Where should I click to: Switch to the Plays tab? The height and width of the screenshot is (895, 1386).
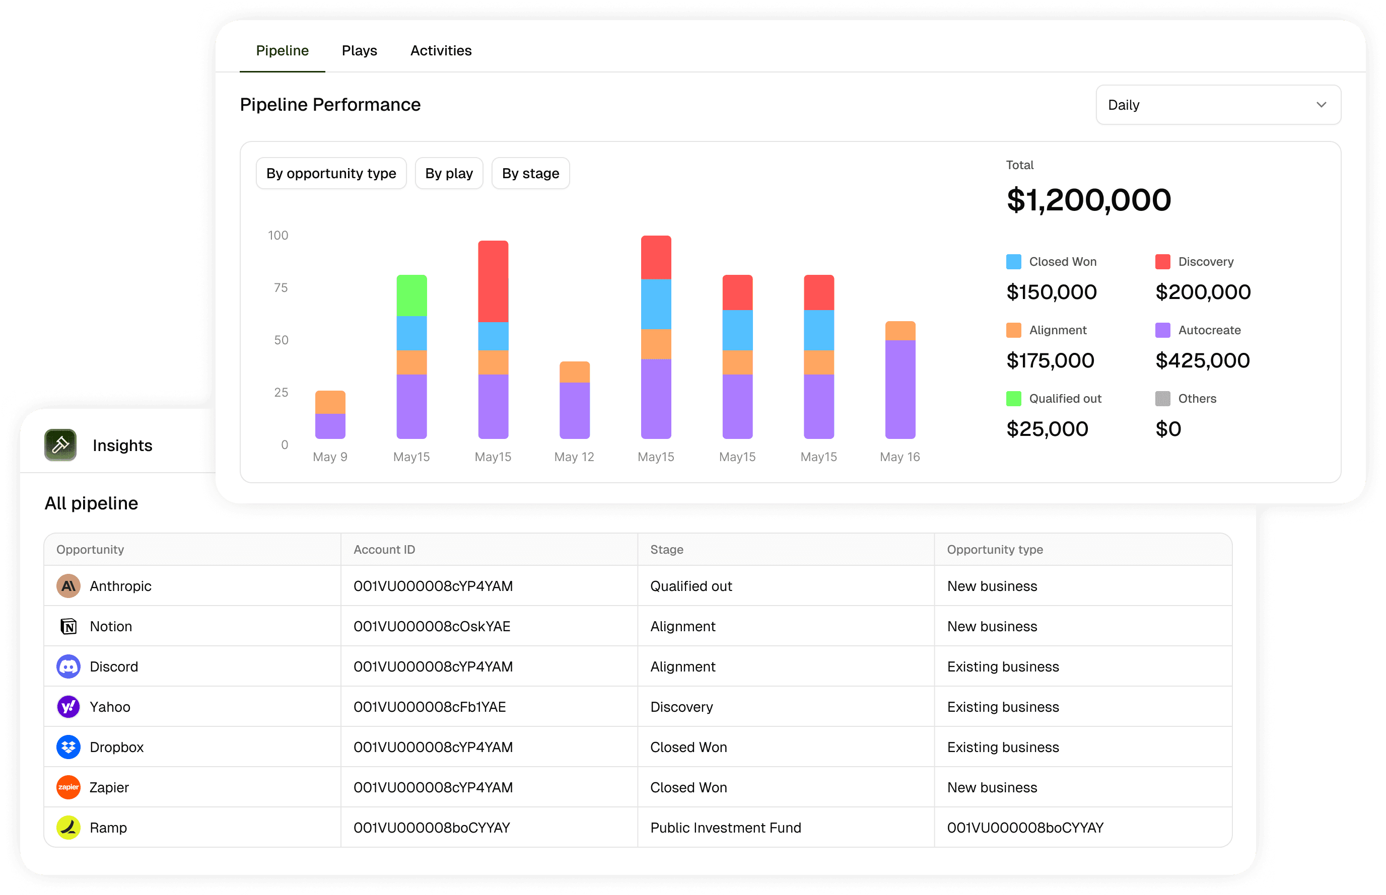pos(359,50)
